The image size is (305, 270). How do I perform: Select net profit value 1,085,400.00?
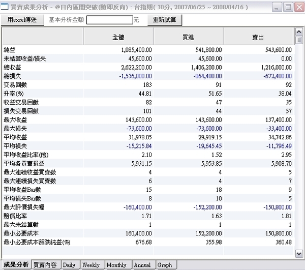[136, 50]
